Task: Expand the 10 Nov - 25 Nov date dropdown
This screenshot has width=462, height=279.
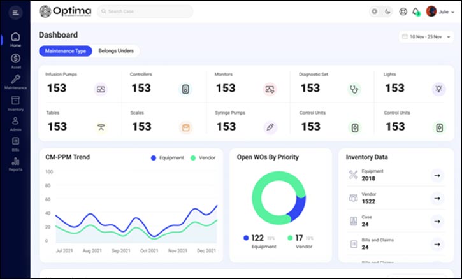Action: click(426, 37)
